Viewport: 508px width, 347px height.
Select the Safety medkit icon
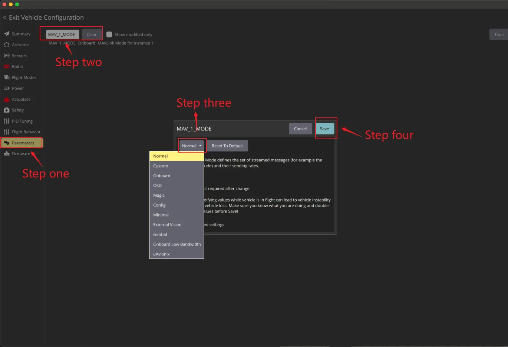(7, 110)
